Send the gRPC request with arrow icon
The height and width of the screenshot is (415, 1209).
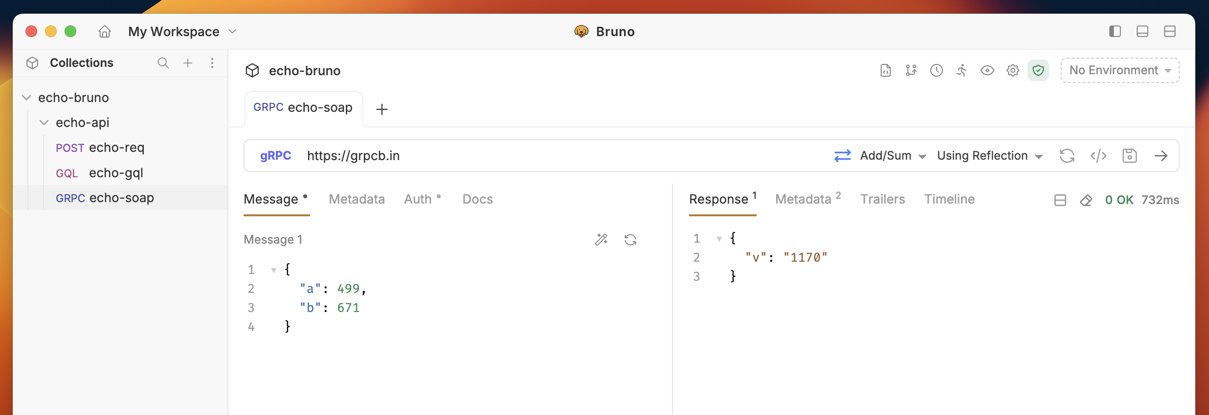click(1161, 156)
